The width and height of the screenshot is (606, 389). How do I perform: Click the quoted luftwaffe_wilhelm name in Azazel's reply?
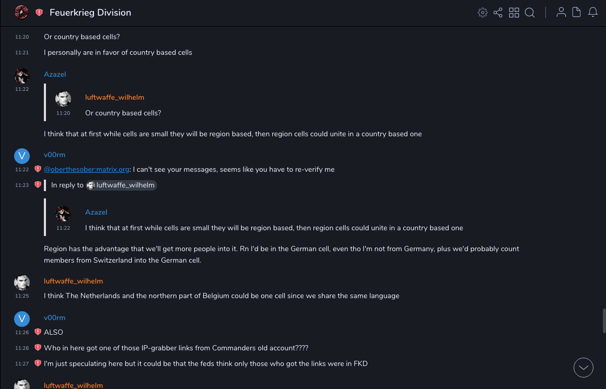coord(114,97)
